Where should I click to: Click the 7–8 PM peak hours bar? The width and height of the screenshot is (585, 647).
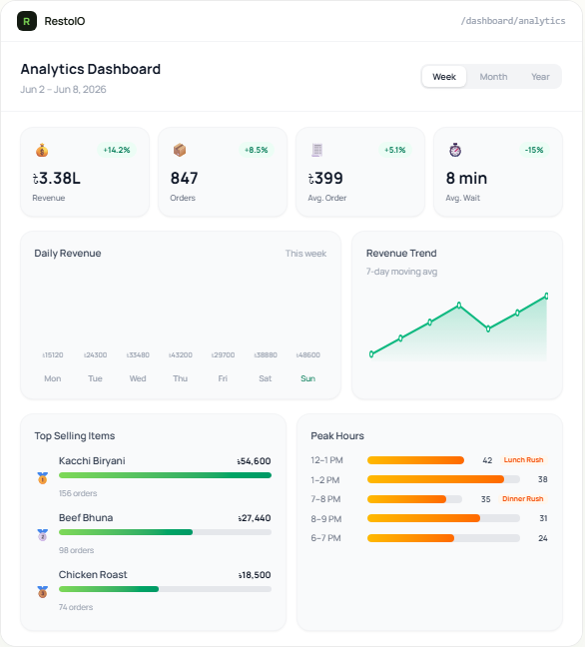(x=414, y=499)
